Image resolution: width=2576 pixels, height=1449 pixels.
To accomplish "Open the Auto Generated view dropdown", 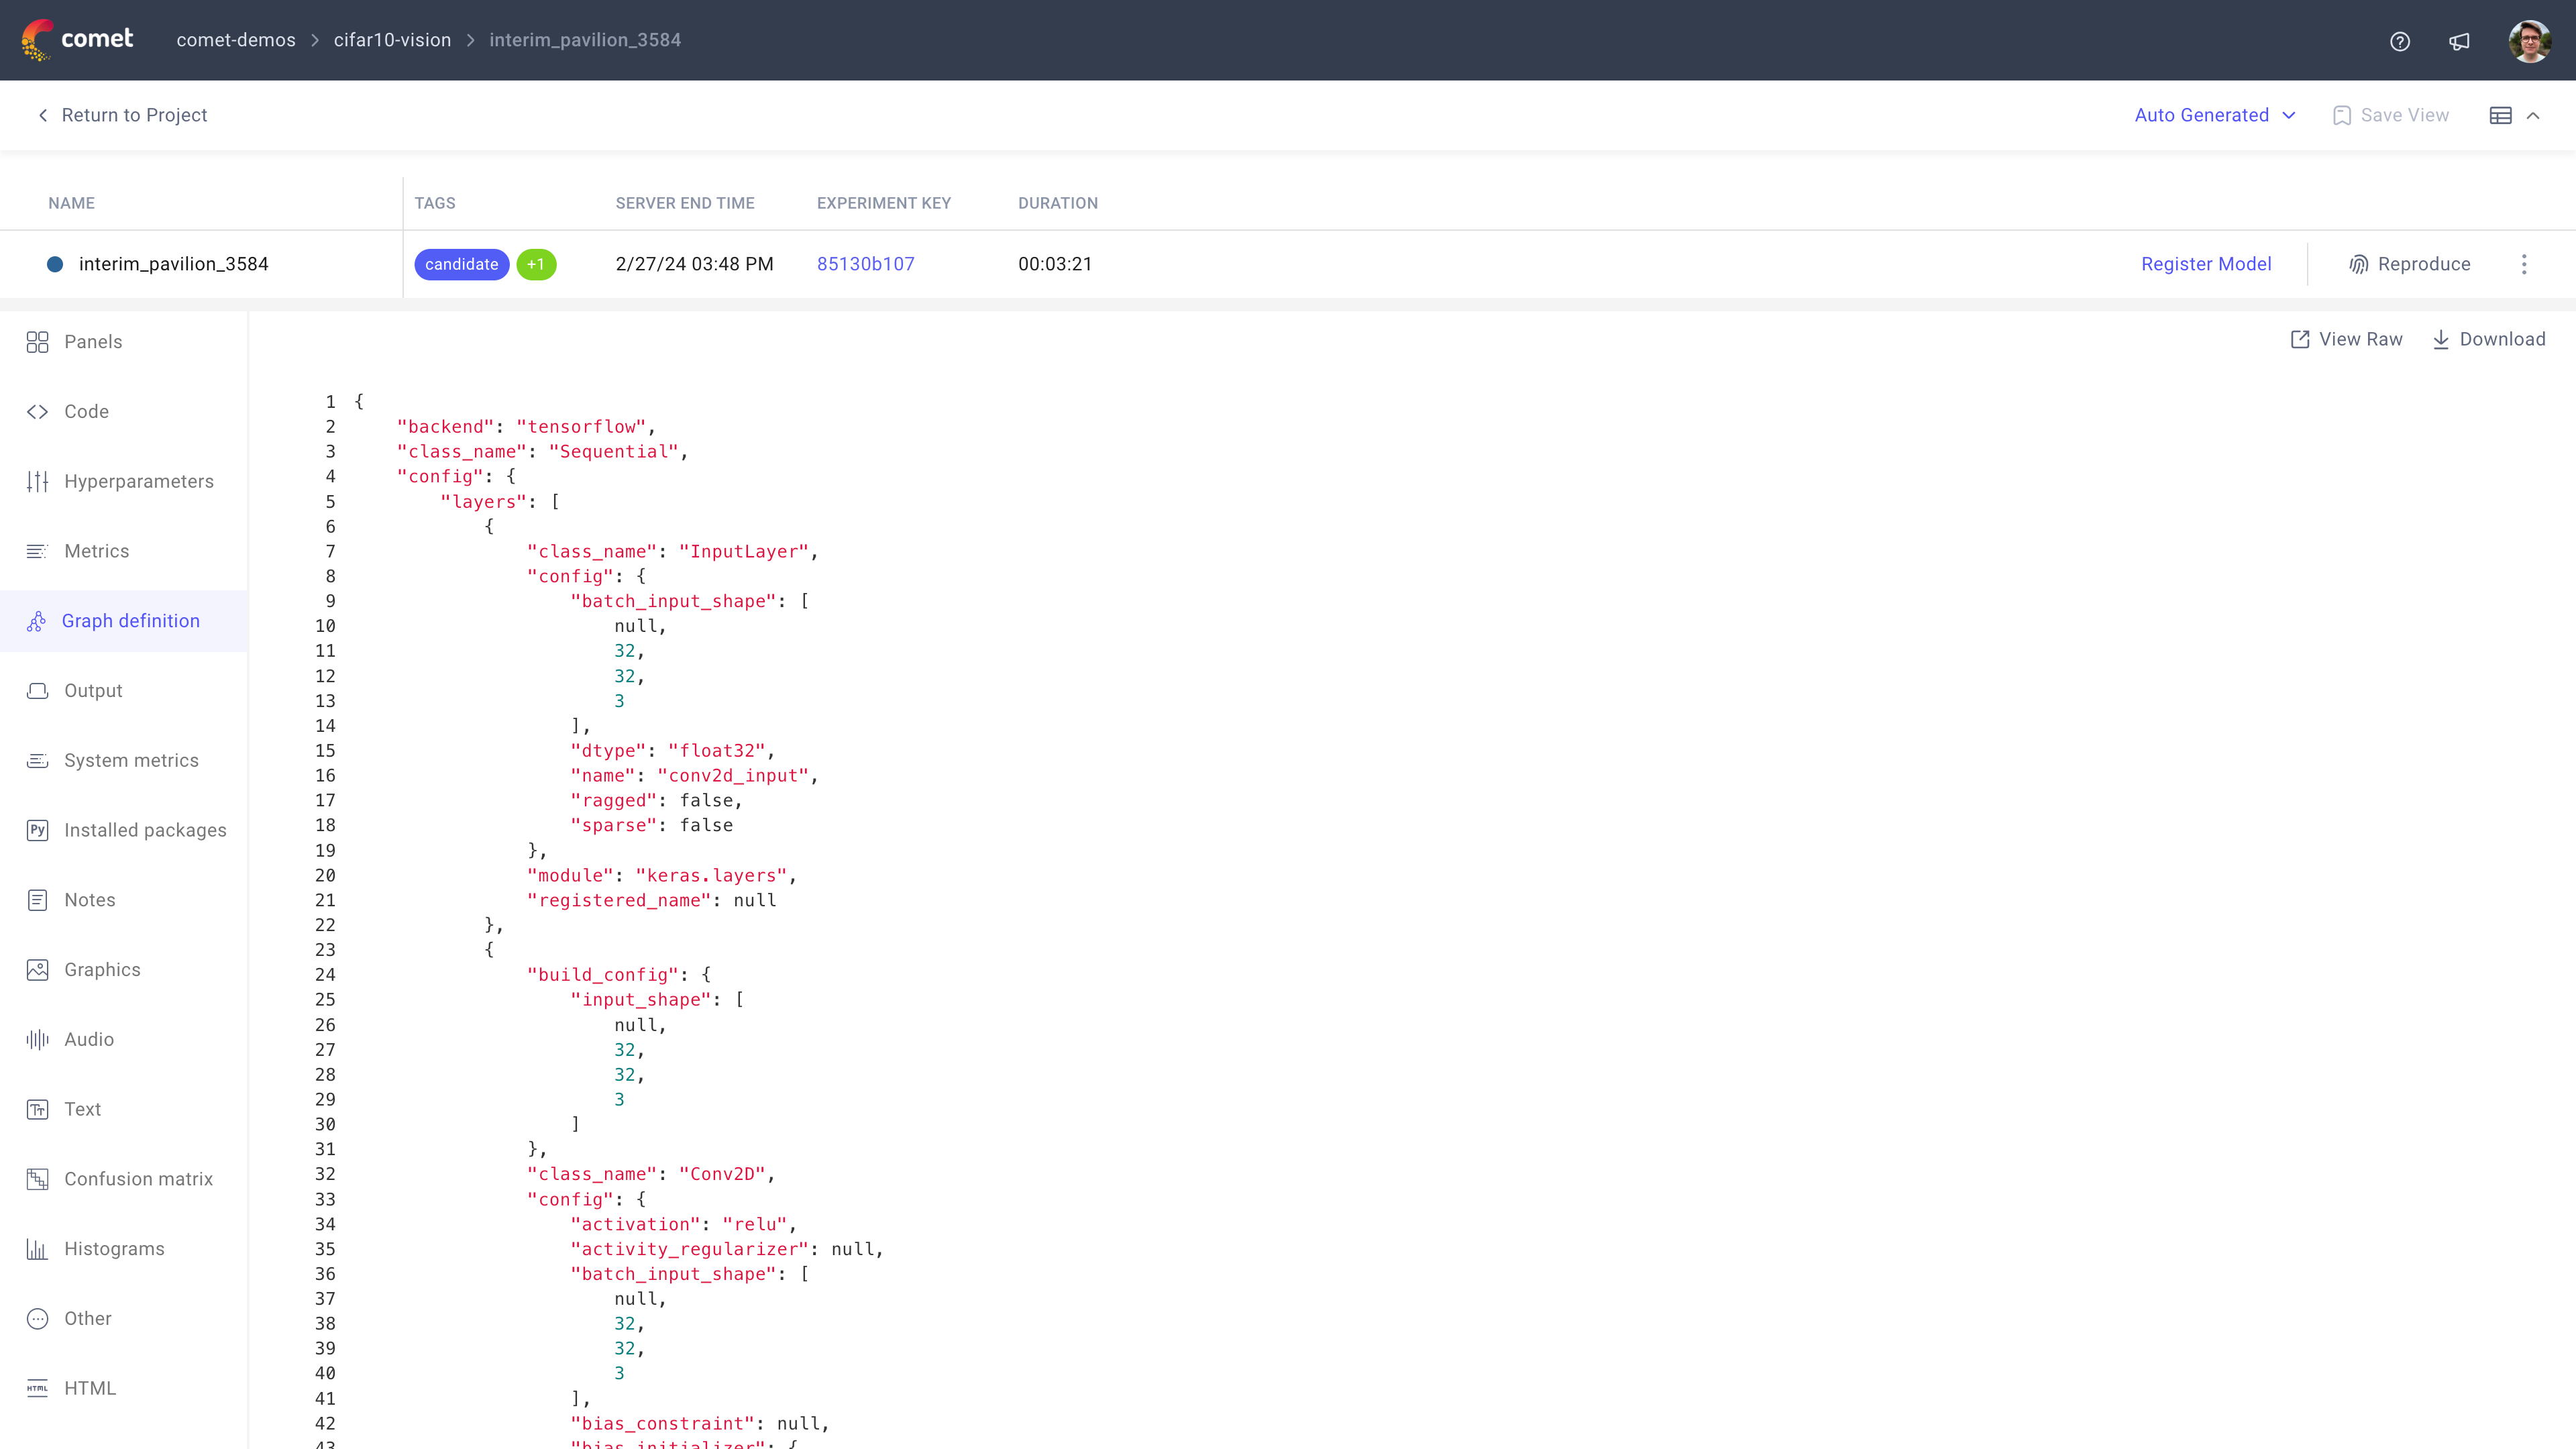I will point(2214,115).
